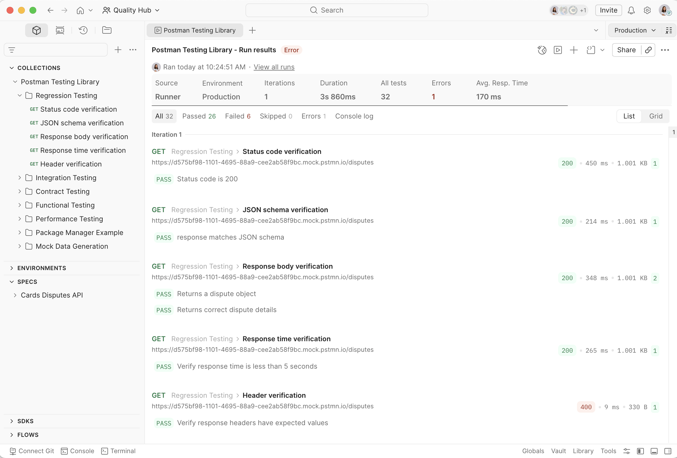The height and width of the screenshot is (458, 677).
Task: Click the sidebar filter input field
Action: pyautogui.click(x=56, y=50)
